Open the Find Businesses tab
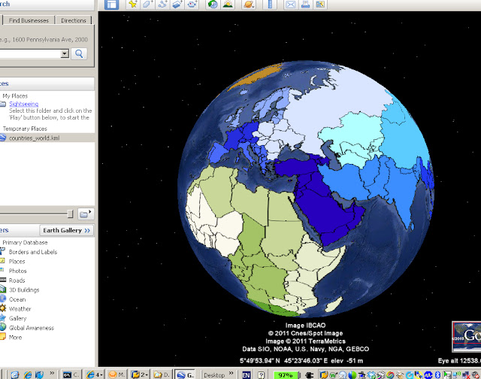 [29, 20]
